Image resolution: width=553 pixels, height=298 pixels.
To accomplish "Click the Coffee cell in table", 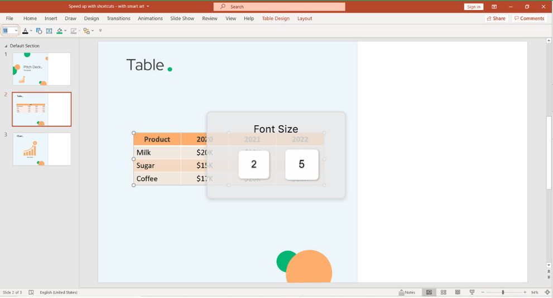I will click(157, 178).
